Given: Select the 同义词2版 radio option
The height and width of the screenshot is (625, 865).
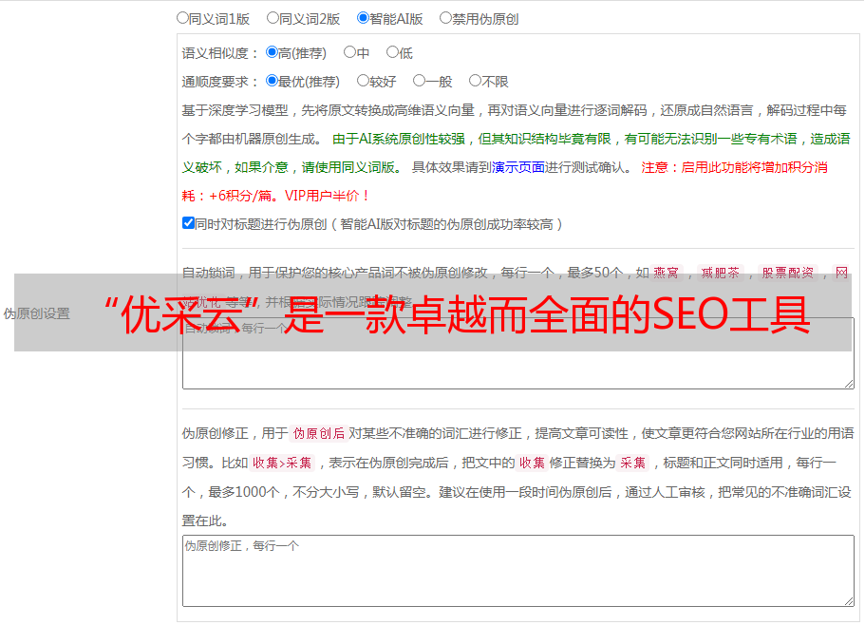Looking at the screenshot, I should (x=273, y=18).
